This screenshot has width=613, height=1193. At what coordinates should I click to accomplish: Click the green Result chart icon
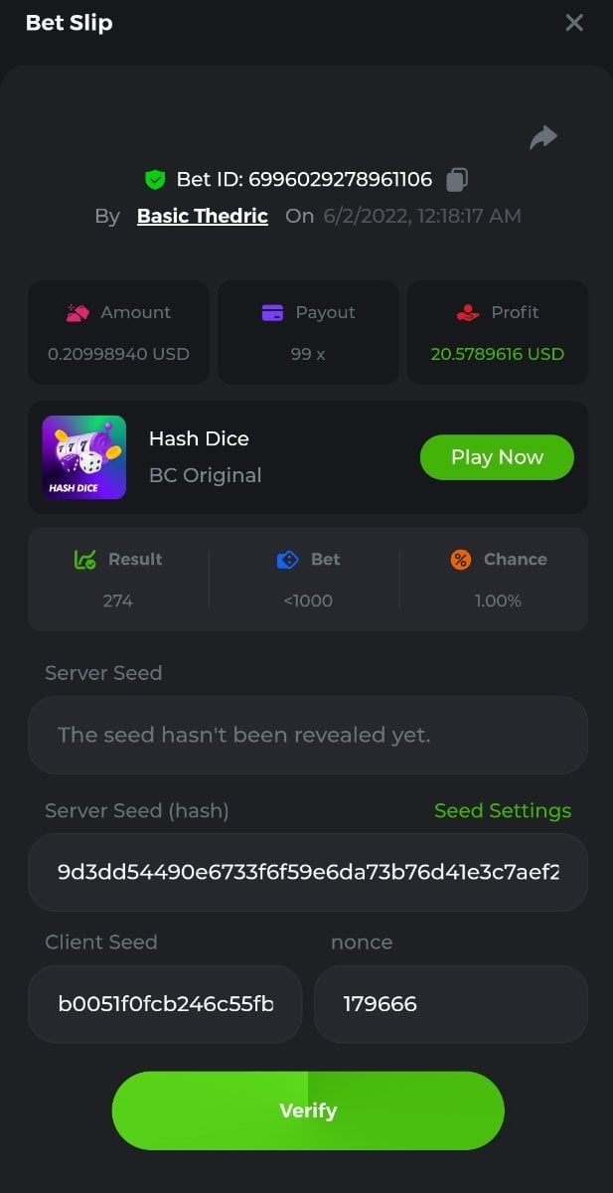[85, 560]
